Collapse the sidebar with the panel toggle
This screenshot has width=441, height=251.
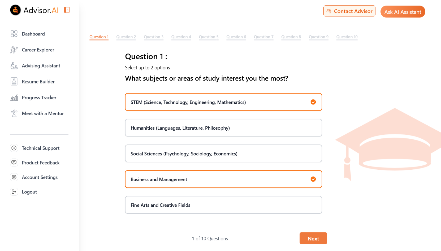(67, 10)
